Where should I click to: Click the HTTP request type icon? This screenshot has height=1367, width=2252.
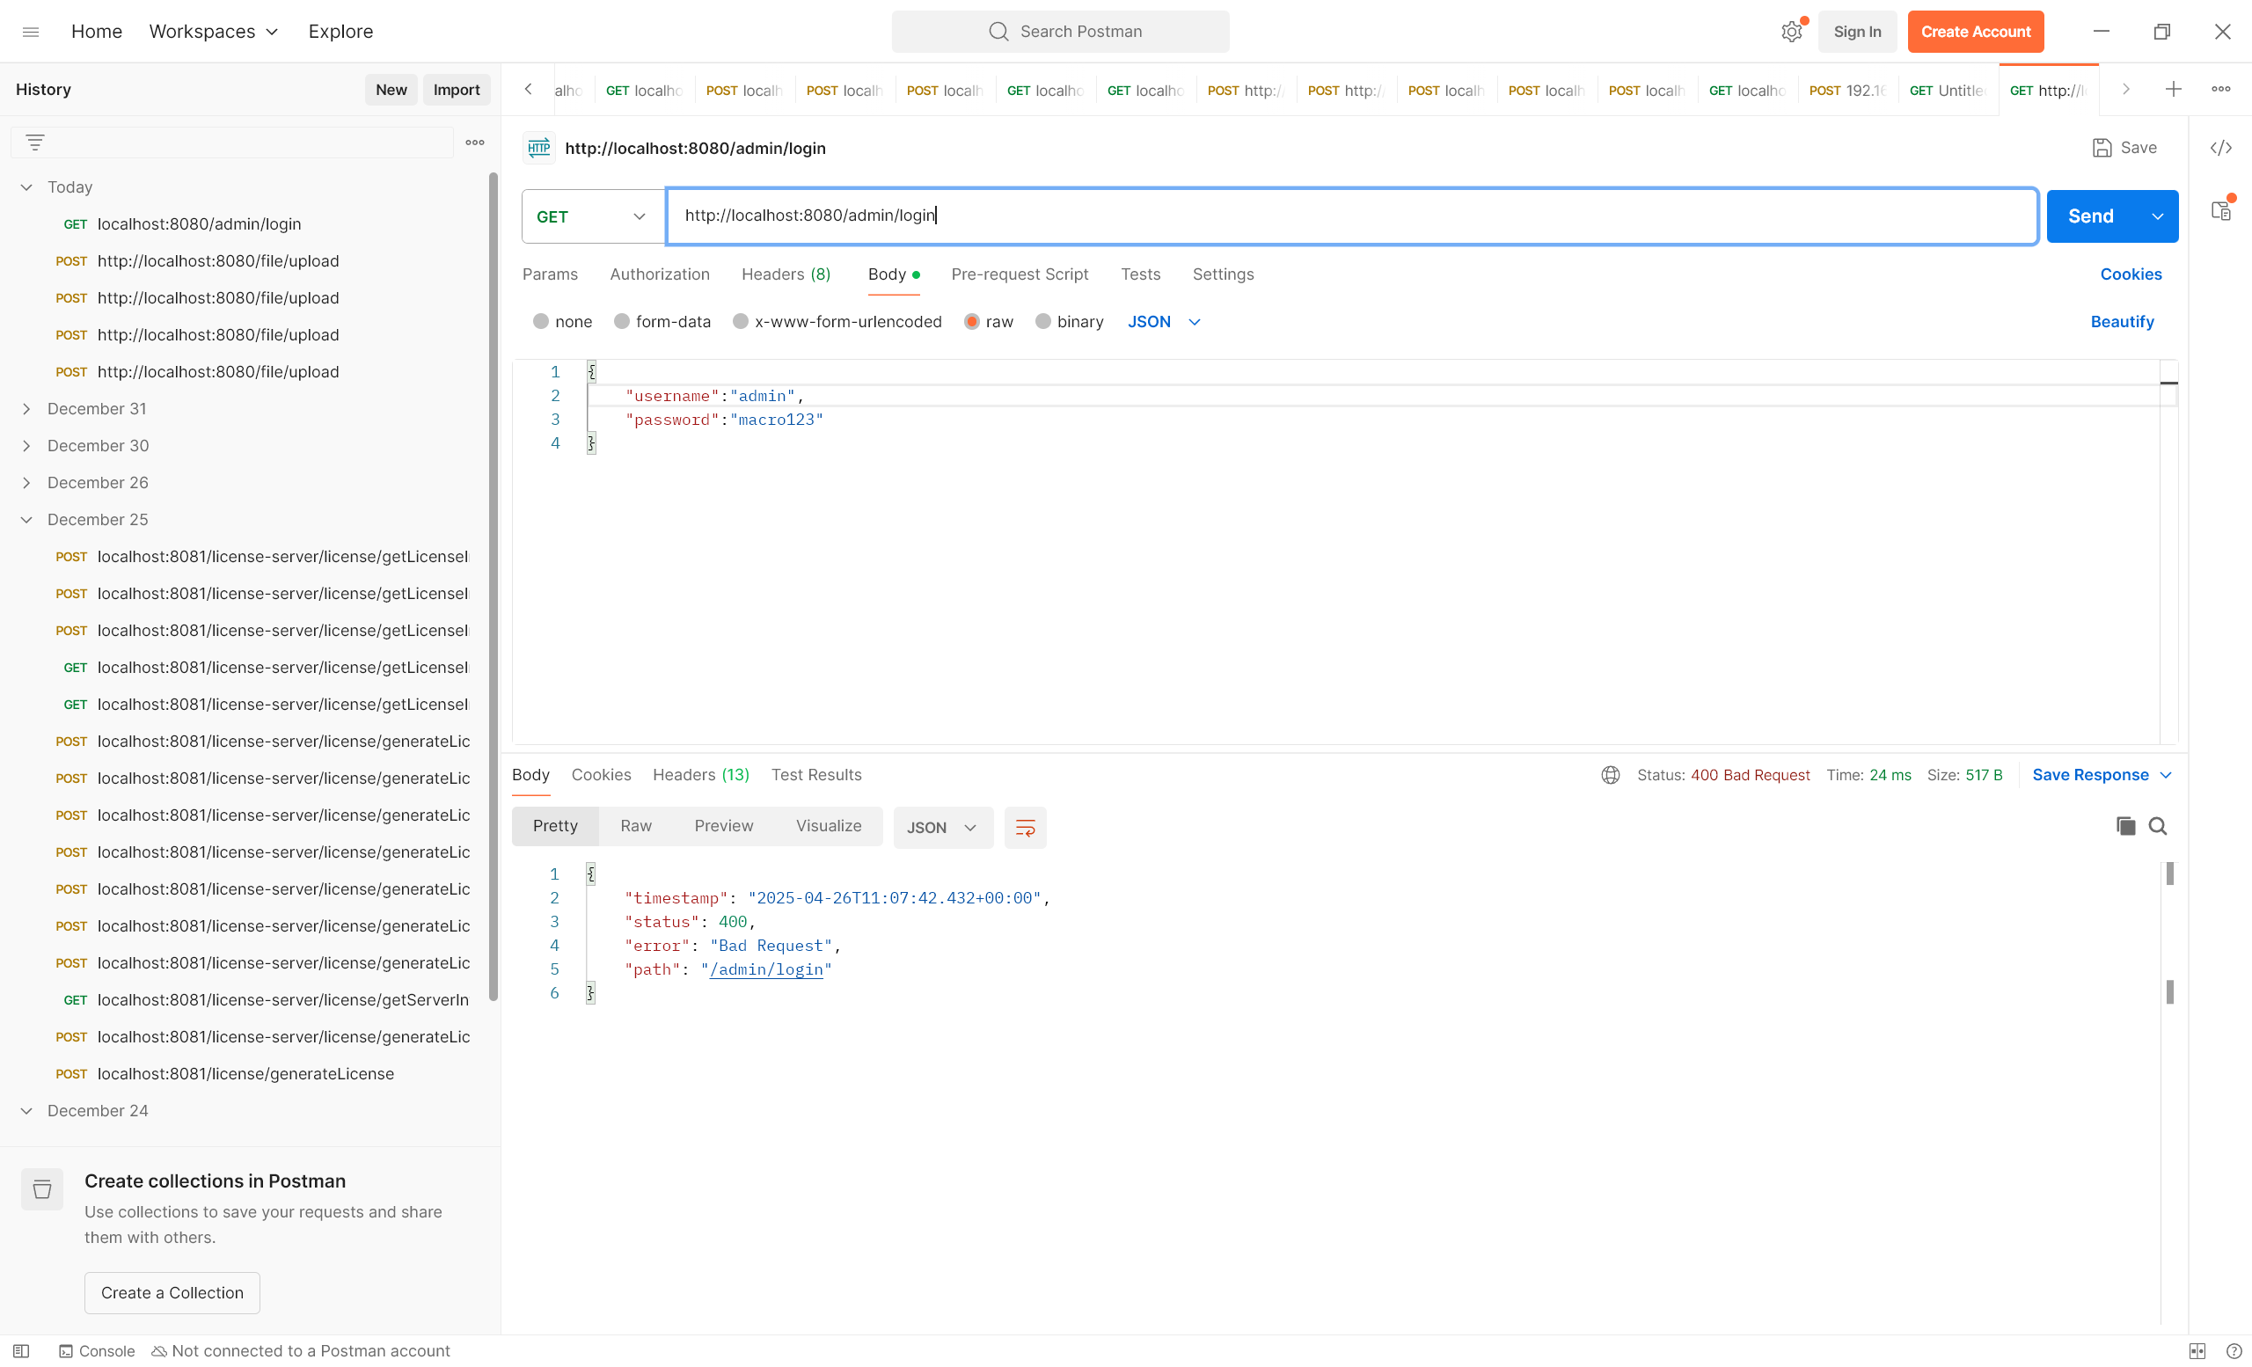point(539,148)
